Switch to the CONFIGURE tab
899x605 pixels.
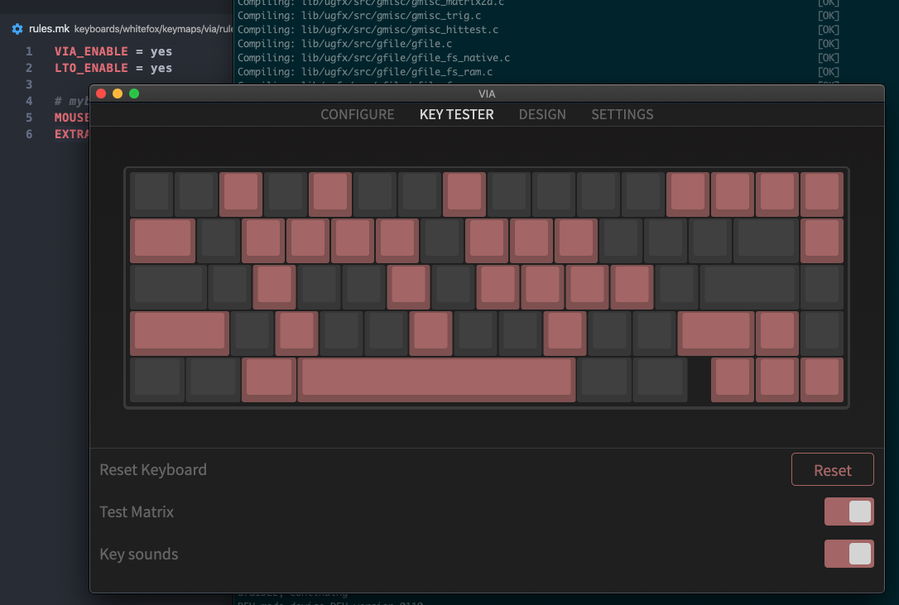(358, 114)
